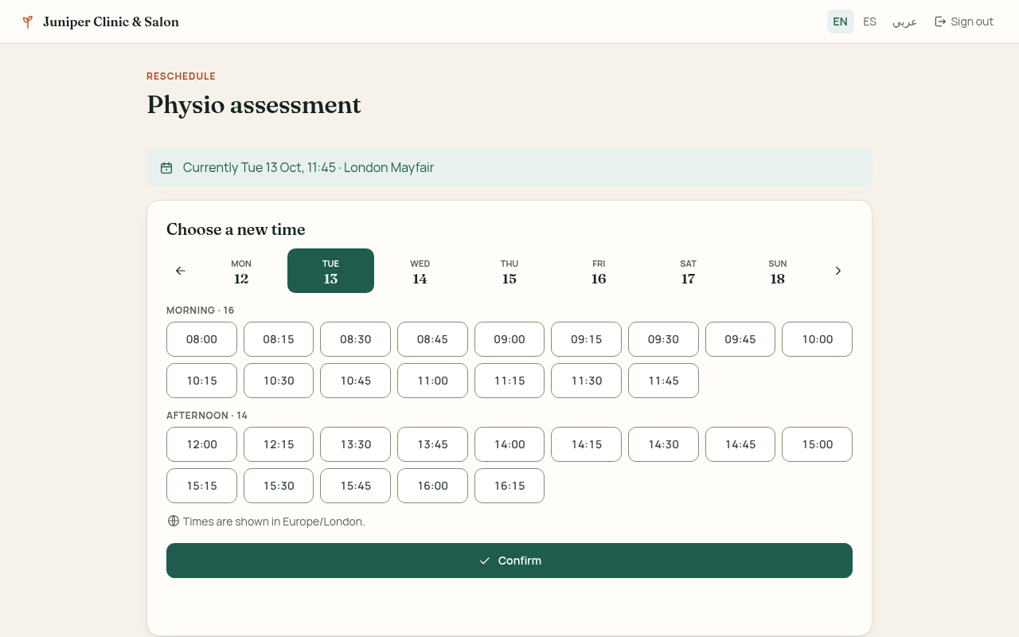The image size is (1019, 637).
Task: Go to the previous week with the left arrow
Action: click(181, 271)
